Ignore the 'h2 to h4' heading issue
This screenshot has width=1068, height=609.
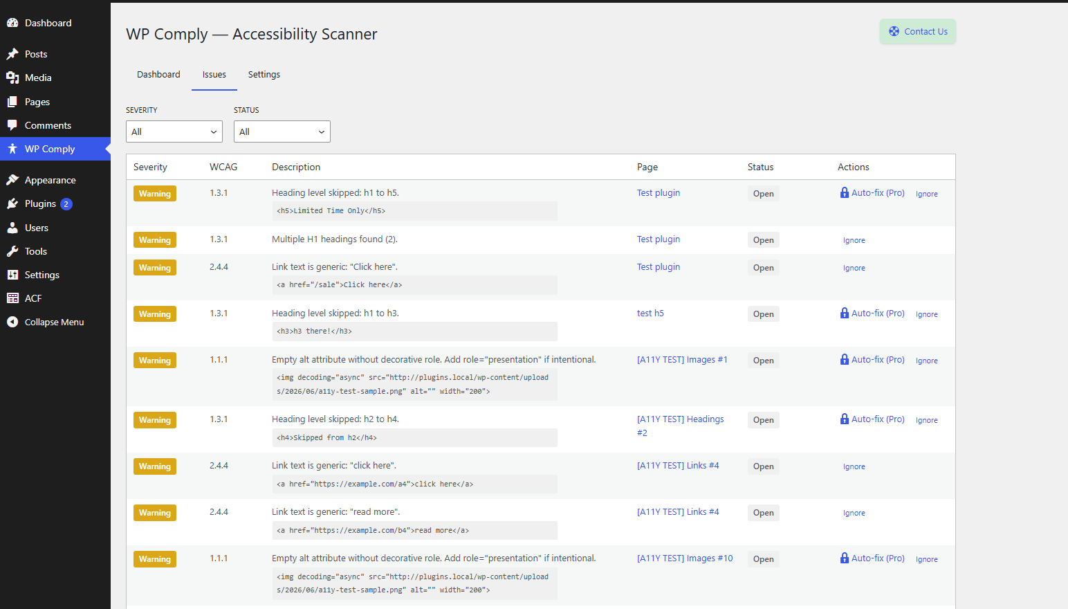coord(927,420)
